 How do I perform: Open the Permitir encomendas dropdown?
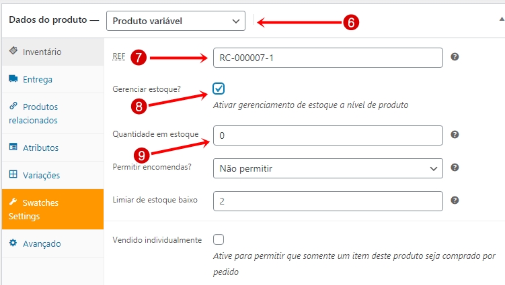[328, 168]
